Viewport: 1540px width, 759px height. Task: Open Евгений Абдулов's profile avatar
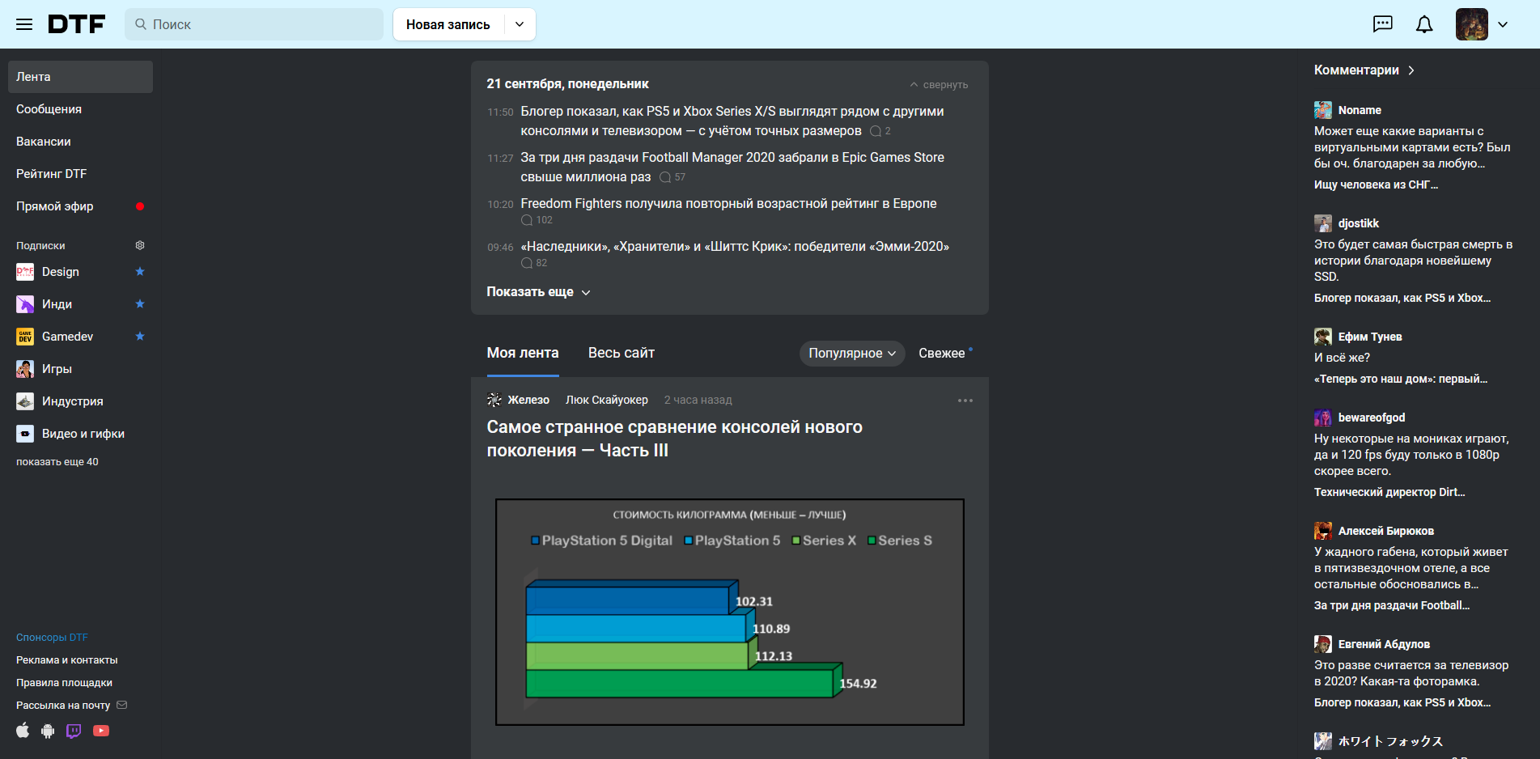1323,644
